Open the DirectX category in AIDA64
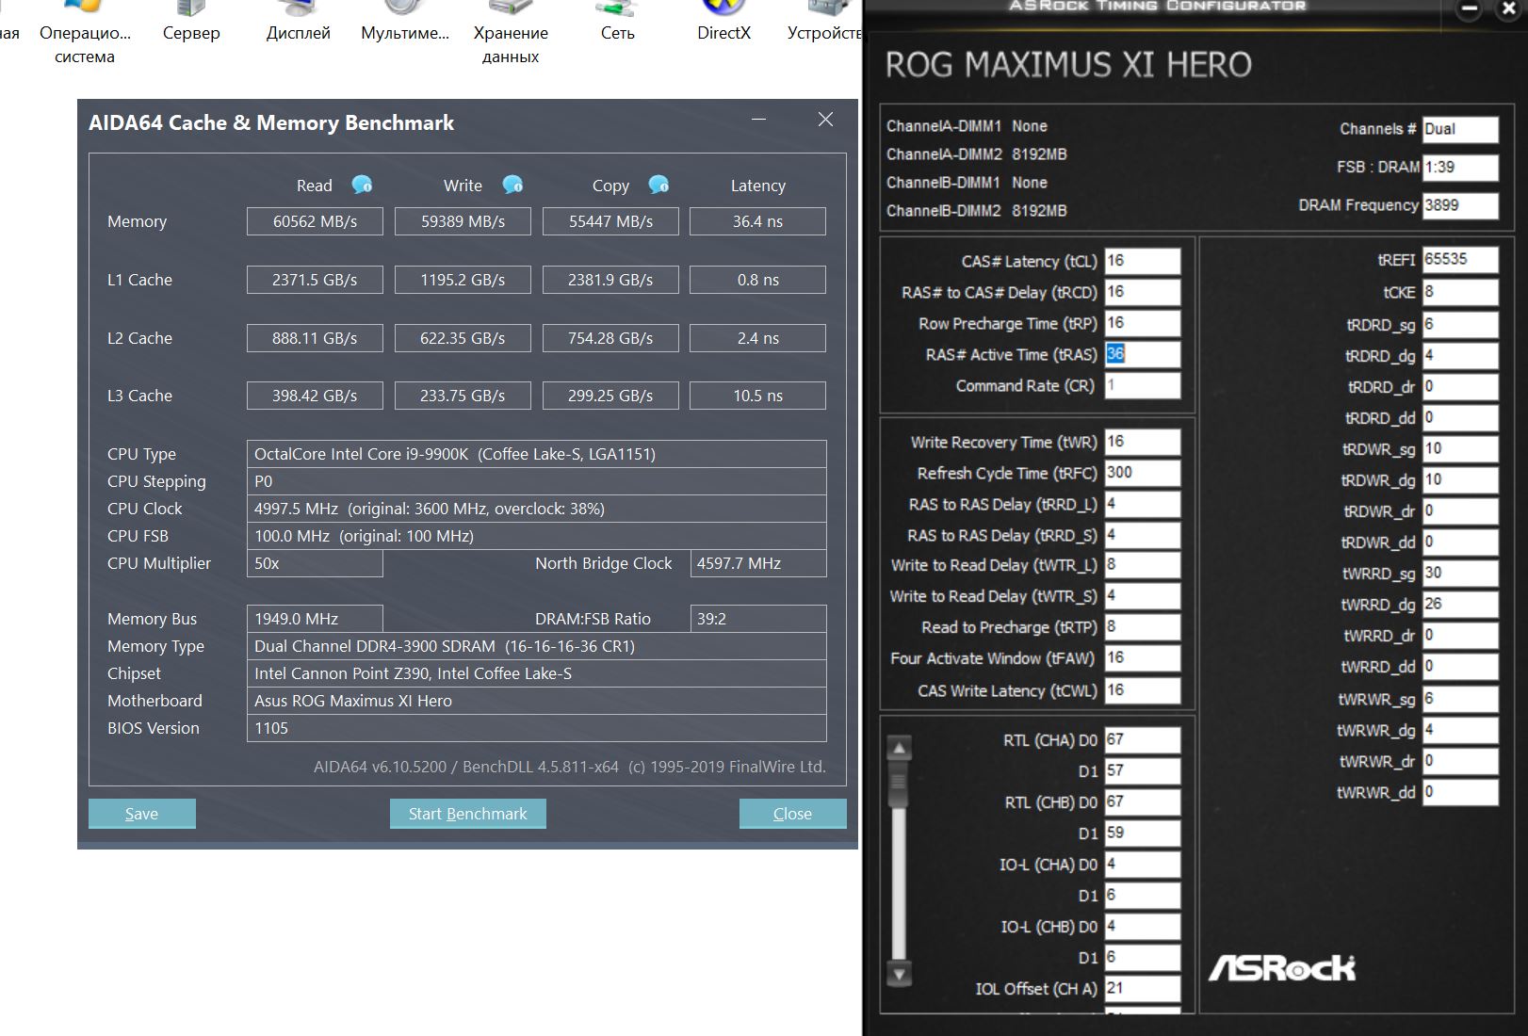The image size is (1528, 1036). coord(723,23)
